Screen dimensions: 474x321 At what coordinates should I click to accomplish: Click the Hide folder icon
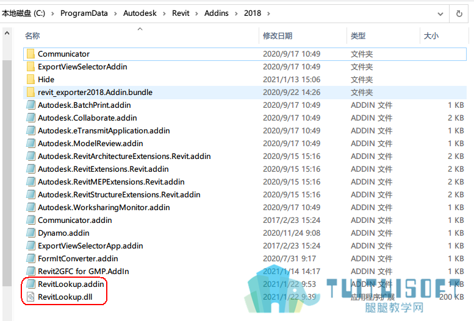[x=31, y=79]
